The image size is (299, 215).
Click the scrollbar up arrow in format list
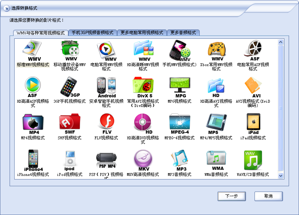pyautogui.click(x=280, y=42)
